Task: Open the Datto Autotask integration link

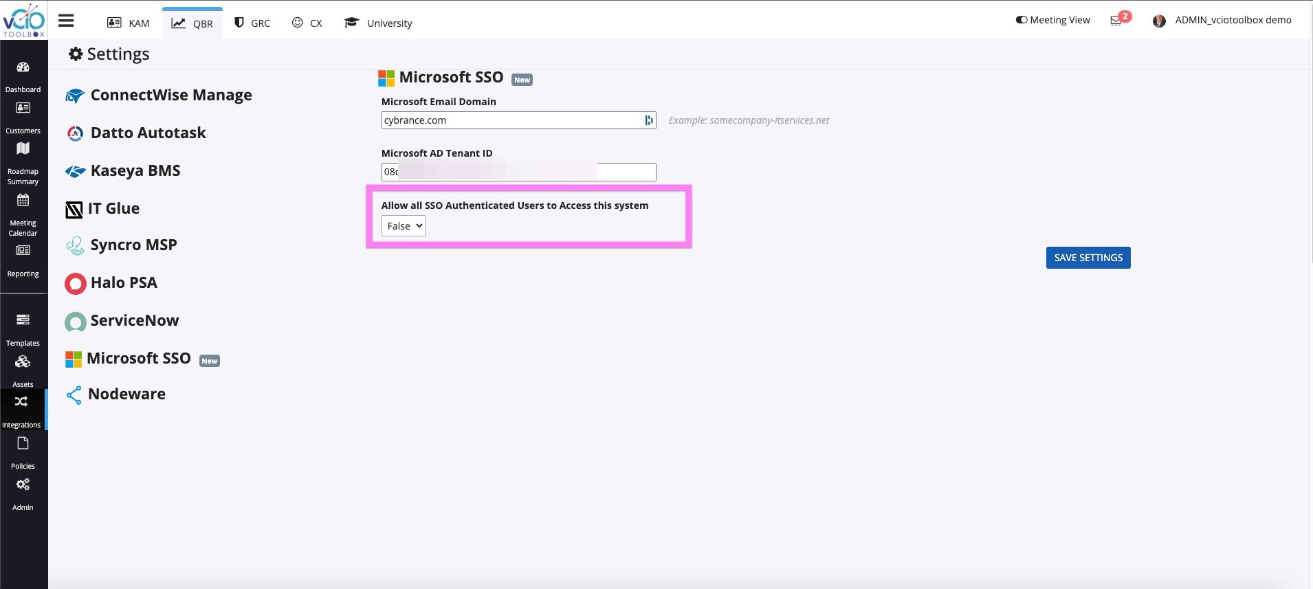Action: tap(148, 133)
